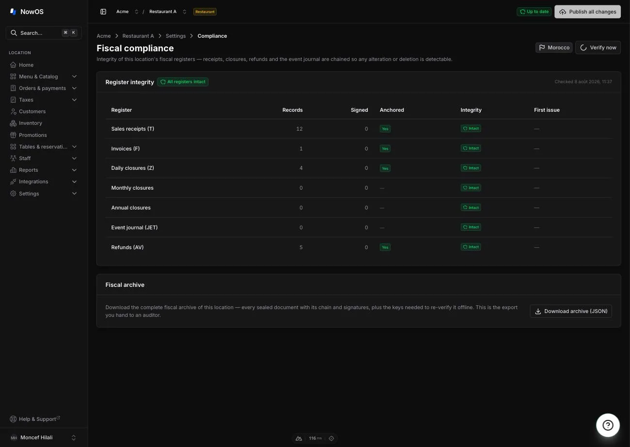Click the debug bar target icon
Viewport: 630px width, 447px height.
(x=331, y=438)
